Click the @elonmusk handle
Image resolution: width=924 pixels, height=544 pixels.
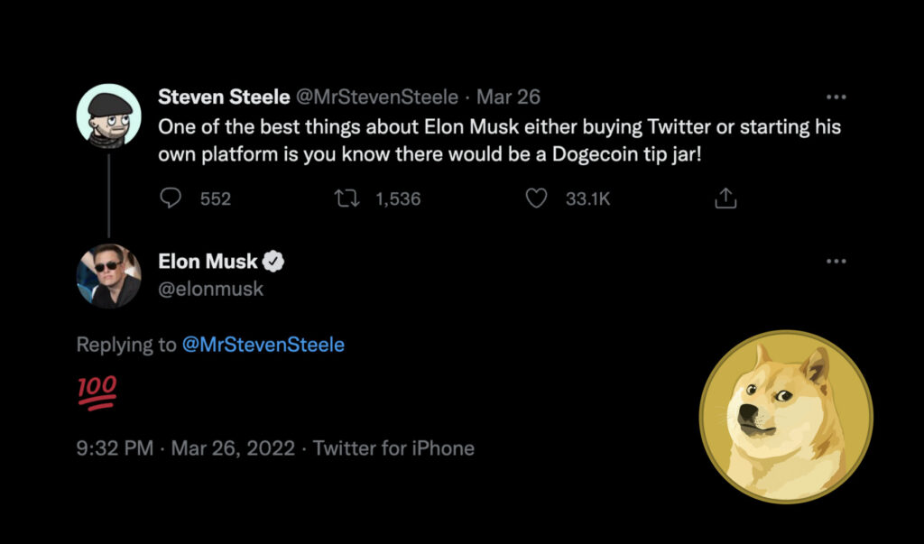pyautogui.click(x=211, y=289)
